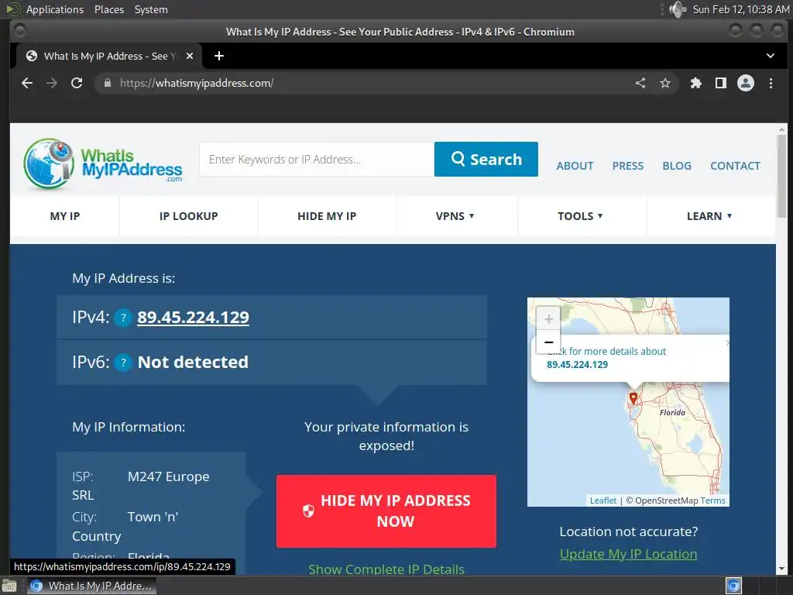Viewport: 793px width, 595px height.
Task: Open the Places menu
Action: tap(108, 9)
